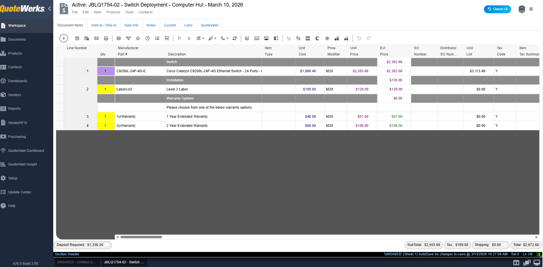Click the refresh arrows toolbar icon

[x=235, y=38]
